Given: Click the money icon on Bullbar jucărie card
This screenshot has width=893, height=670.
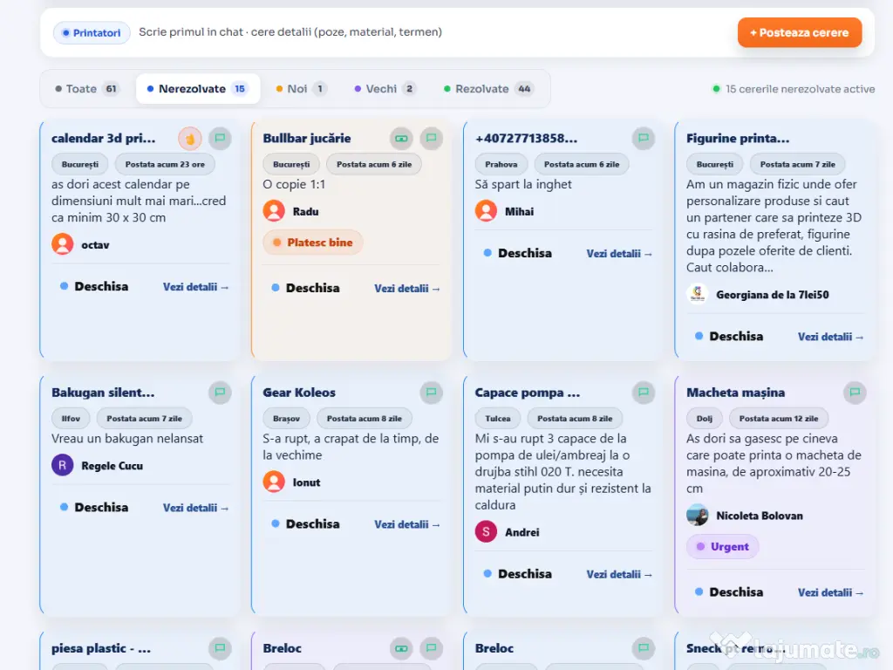Looking at the screenshot, I should [401, 138].
